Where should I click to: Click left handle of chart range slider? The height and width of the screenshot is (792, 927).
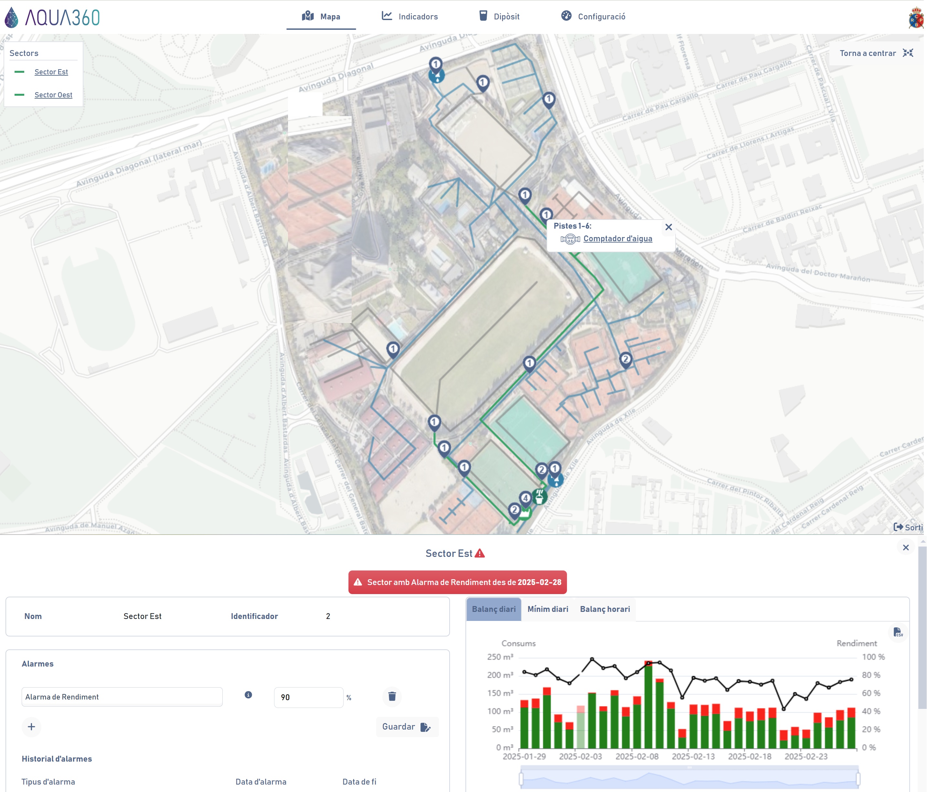(521, 779)
